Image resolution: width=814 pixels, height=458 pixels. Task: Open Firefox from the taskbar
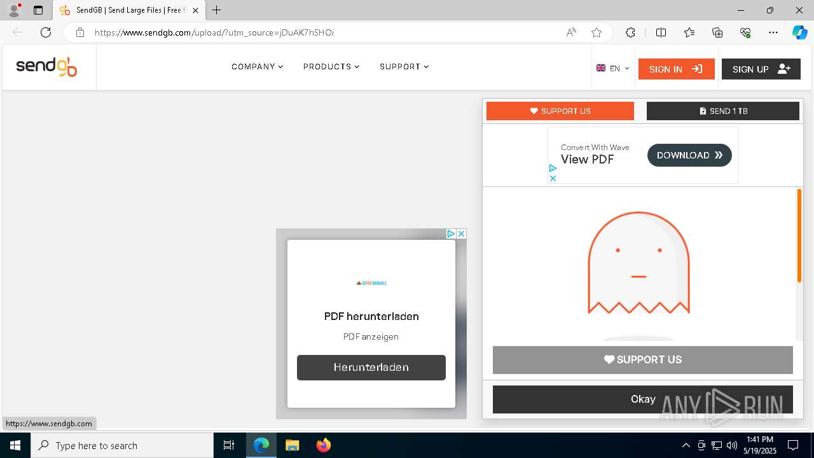coord(323,445)
